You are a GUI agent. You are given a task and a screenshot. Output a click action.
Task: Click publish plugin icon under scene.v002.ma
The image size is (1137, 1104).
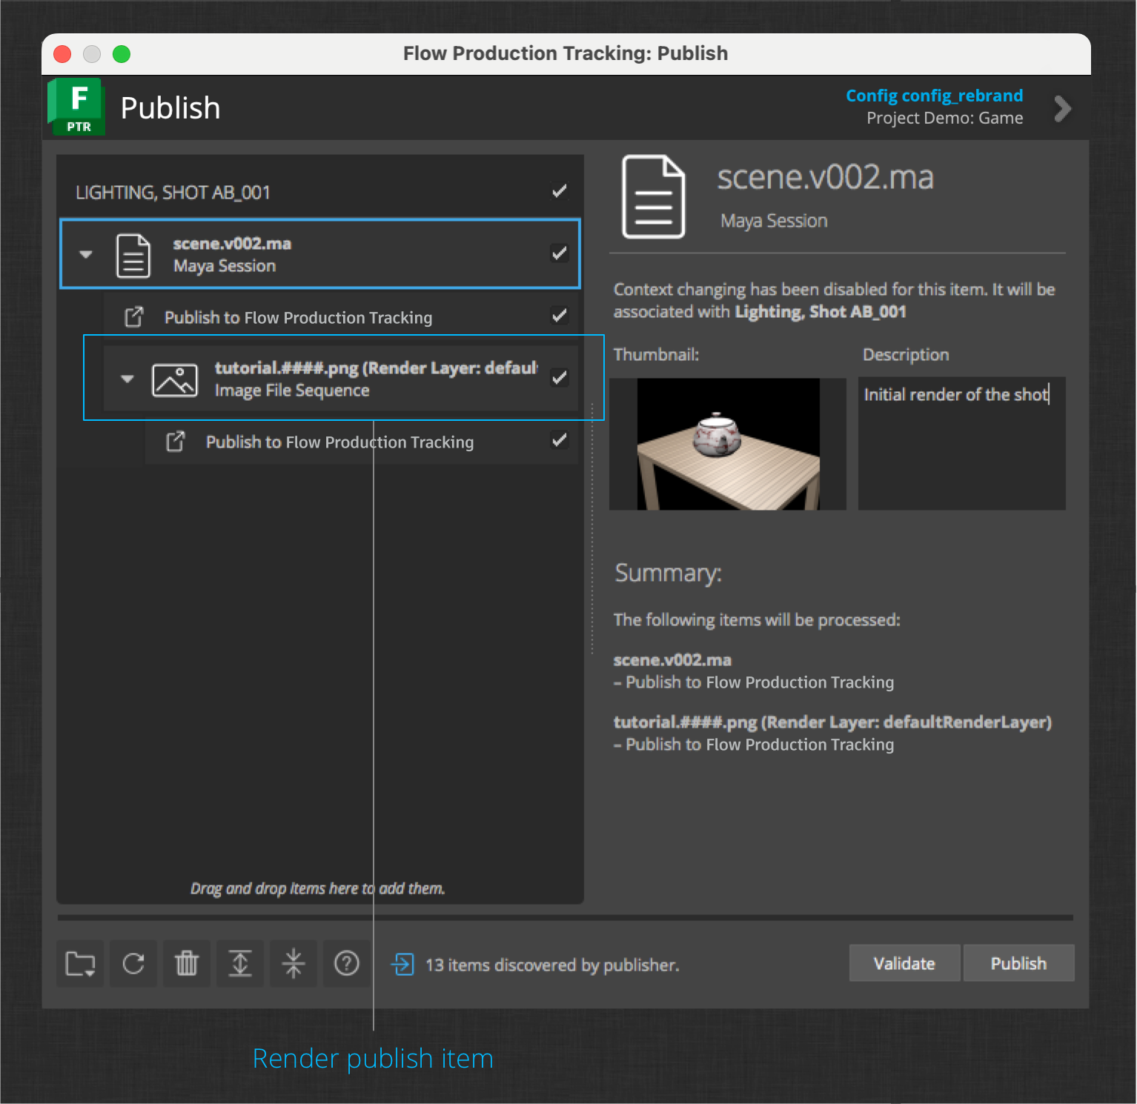(134, 317)
